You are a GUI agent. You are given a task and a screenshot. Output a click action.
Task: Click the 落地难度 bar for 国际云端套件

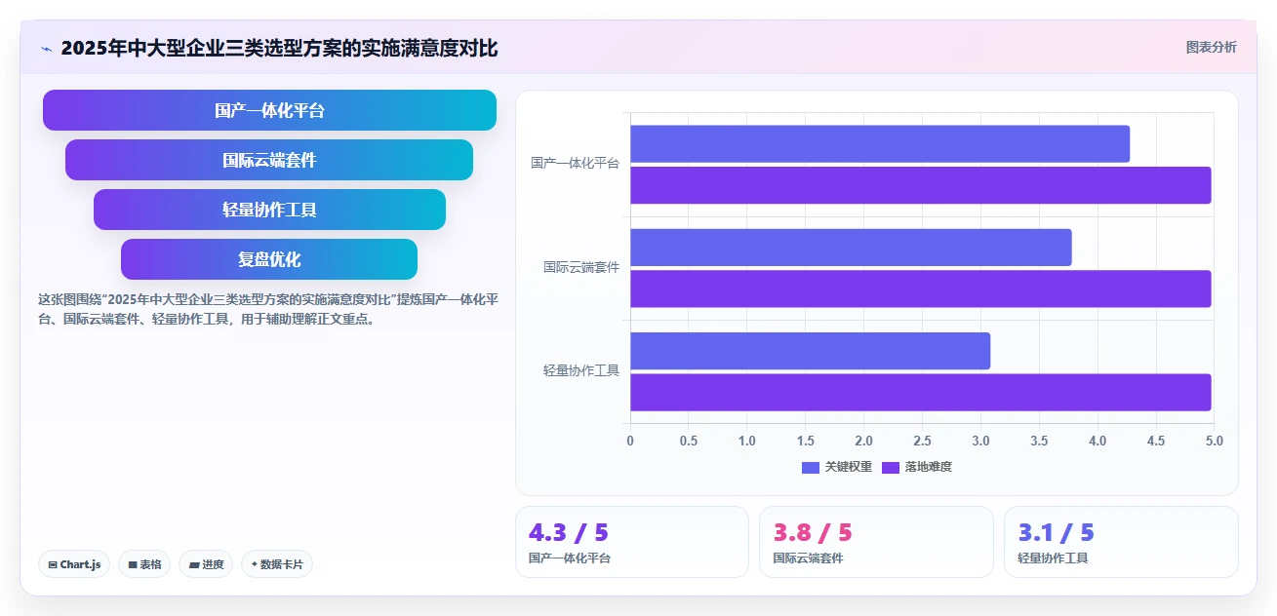(921, 289)
